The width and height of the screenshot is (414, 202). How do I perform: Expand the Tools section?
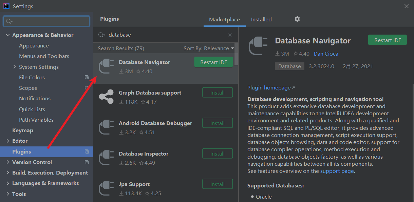[8, 194]
